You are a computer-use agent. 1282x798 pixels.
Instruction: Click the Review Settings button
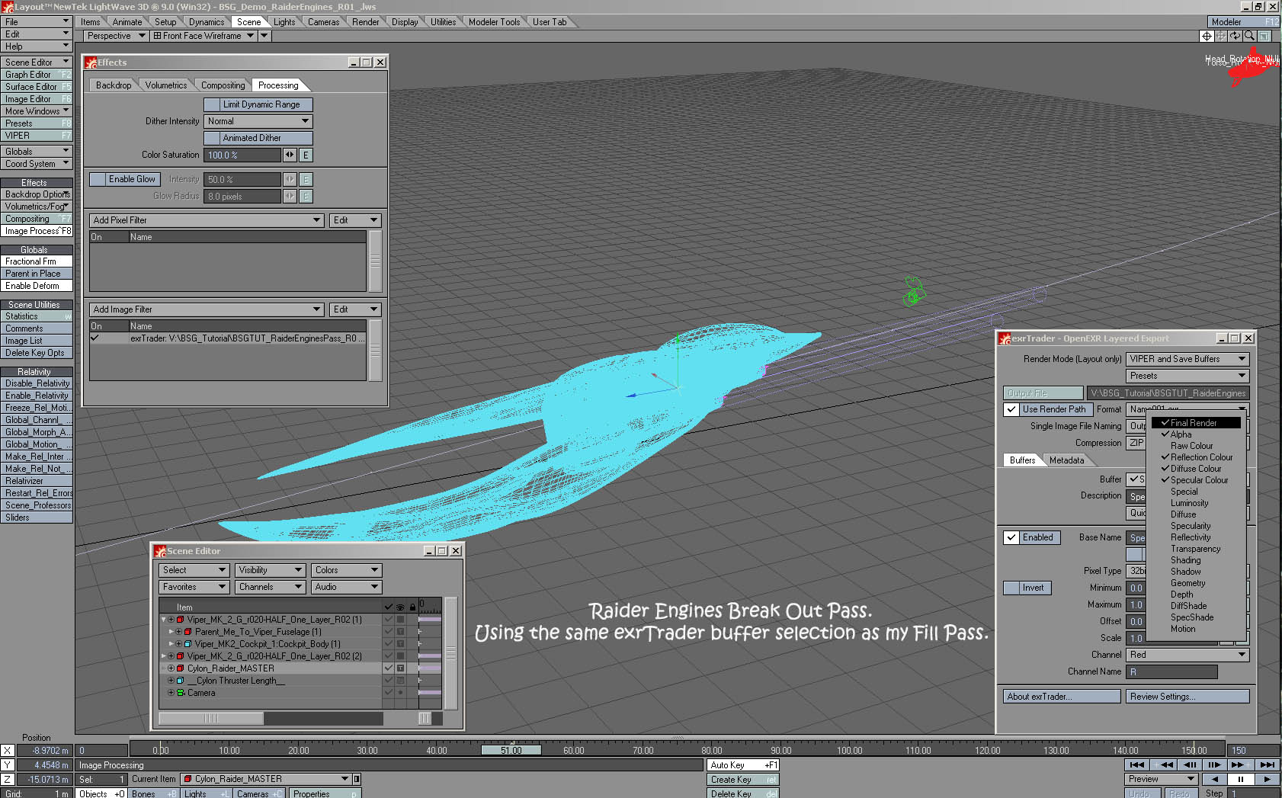(1187, 697)
